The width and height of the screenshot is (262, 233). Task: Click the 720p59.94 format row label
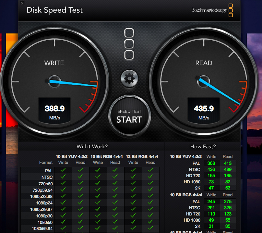(x=42, y=190)
